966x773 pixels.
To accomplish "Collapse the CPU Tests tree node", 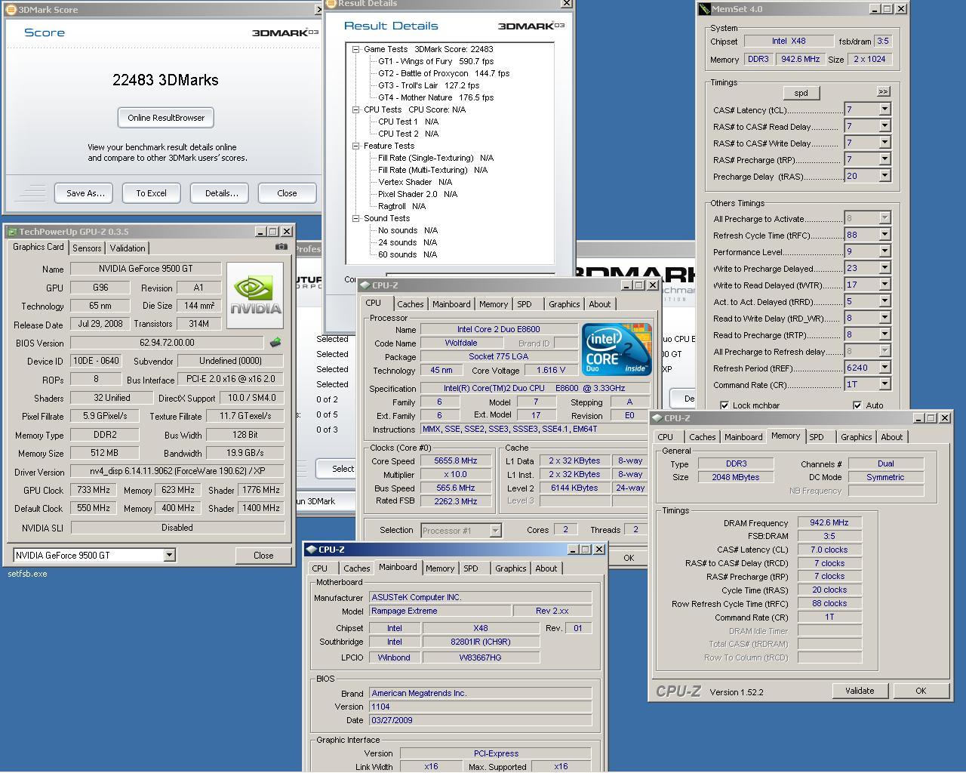I will pos(355,109).
